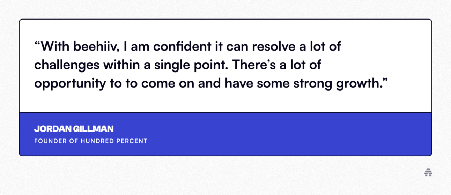Screen dimensions: 451x195
Task: Click the beehiiv beehive logo icon
Action: click(x=428, y=172)
